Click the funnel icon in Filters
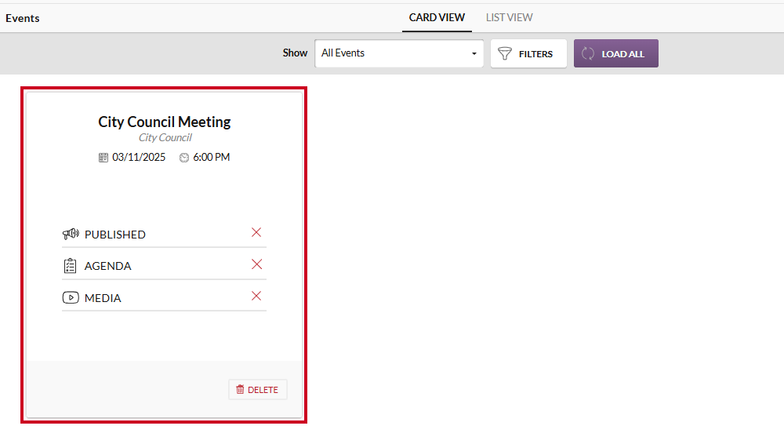This screenshot has width=784, height=444. [505, 53]
